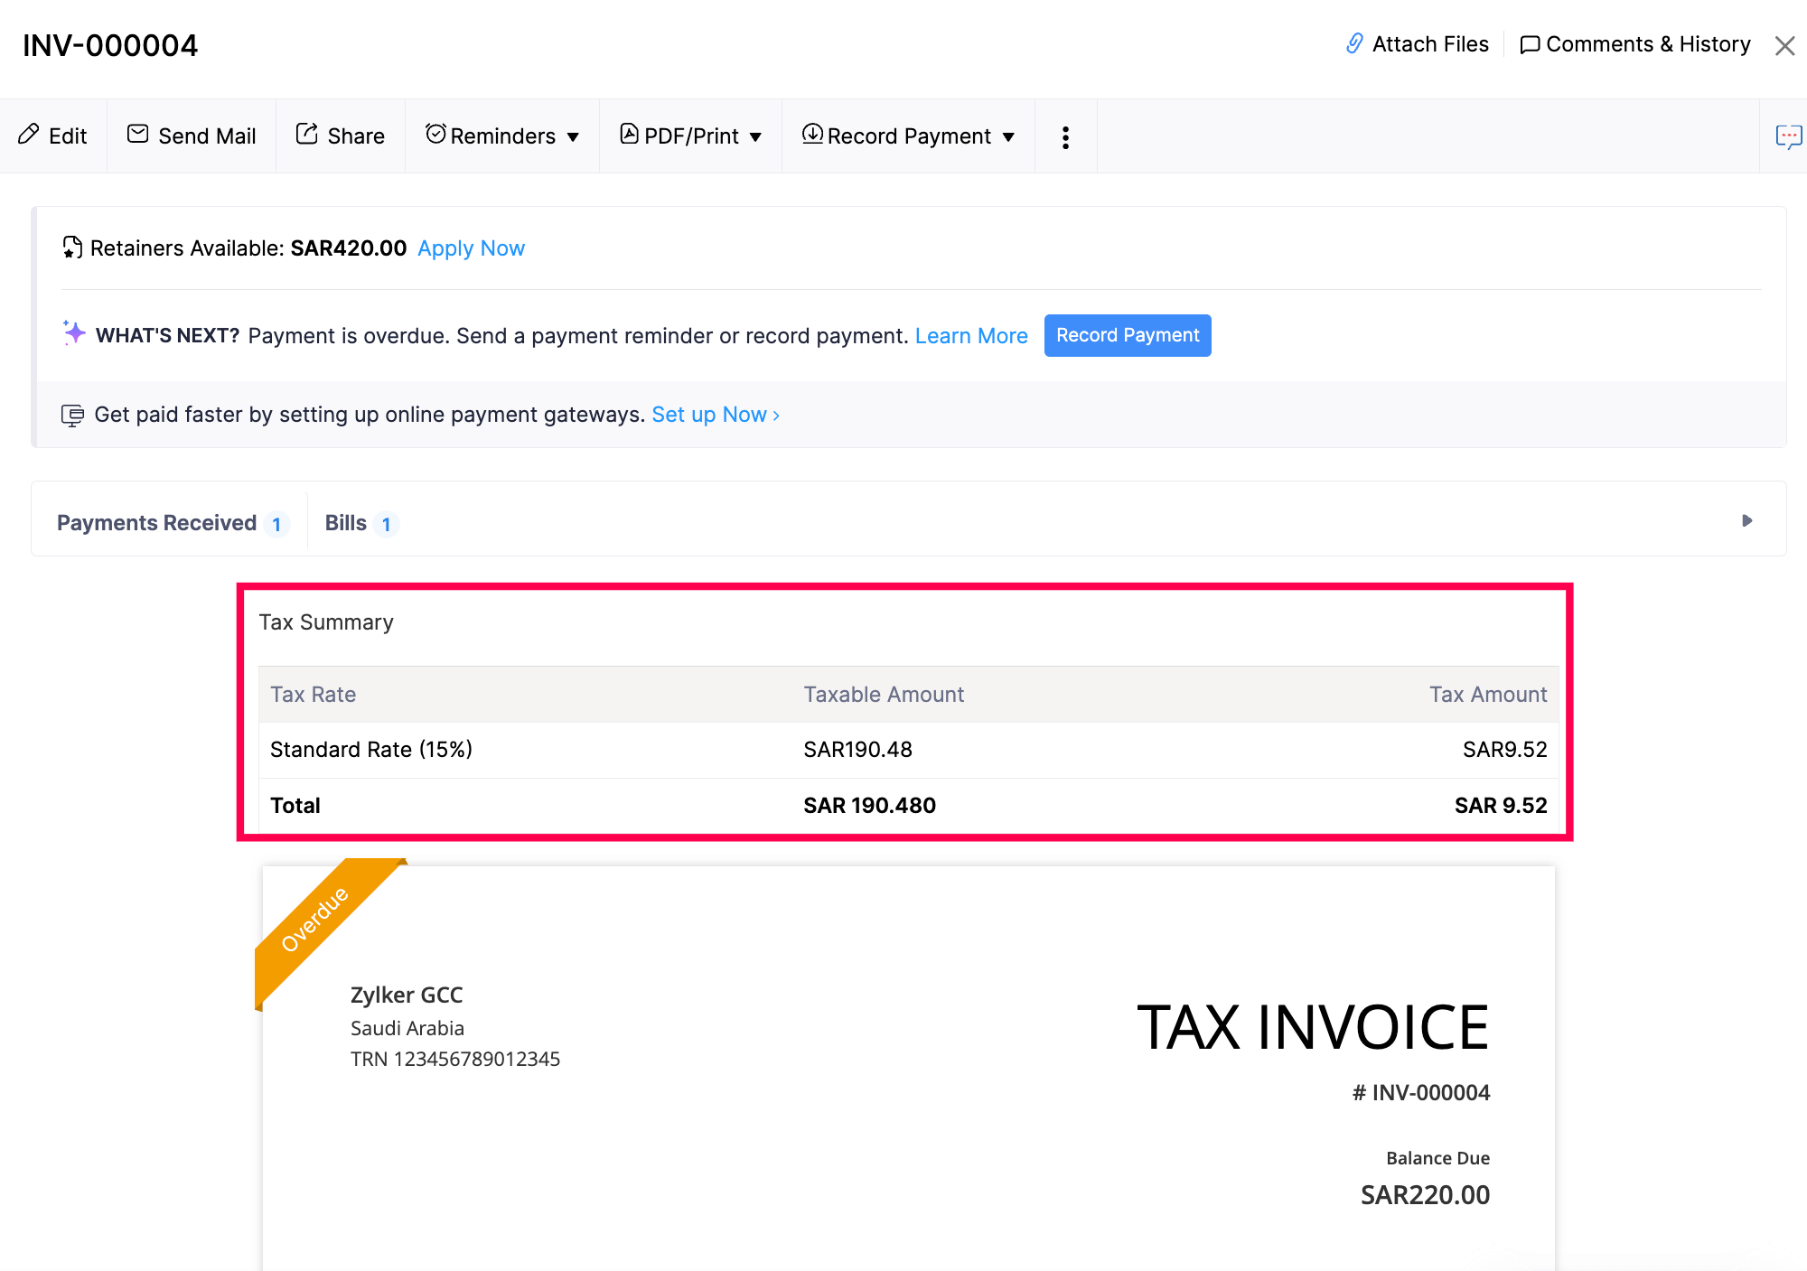1807x1271 pixels.
Task: Close the INV-000004 invoice view
Action: click(x=1784, y=44)
